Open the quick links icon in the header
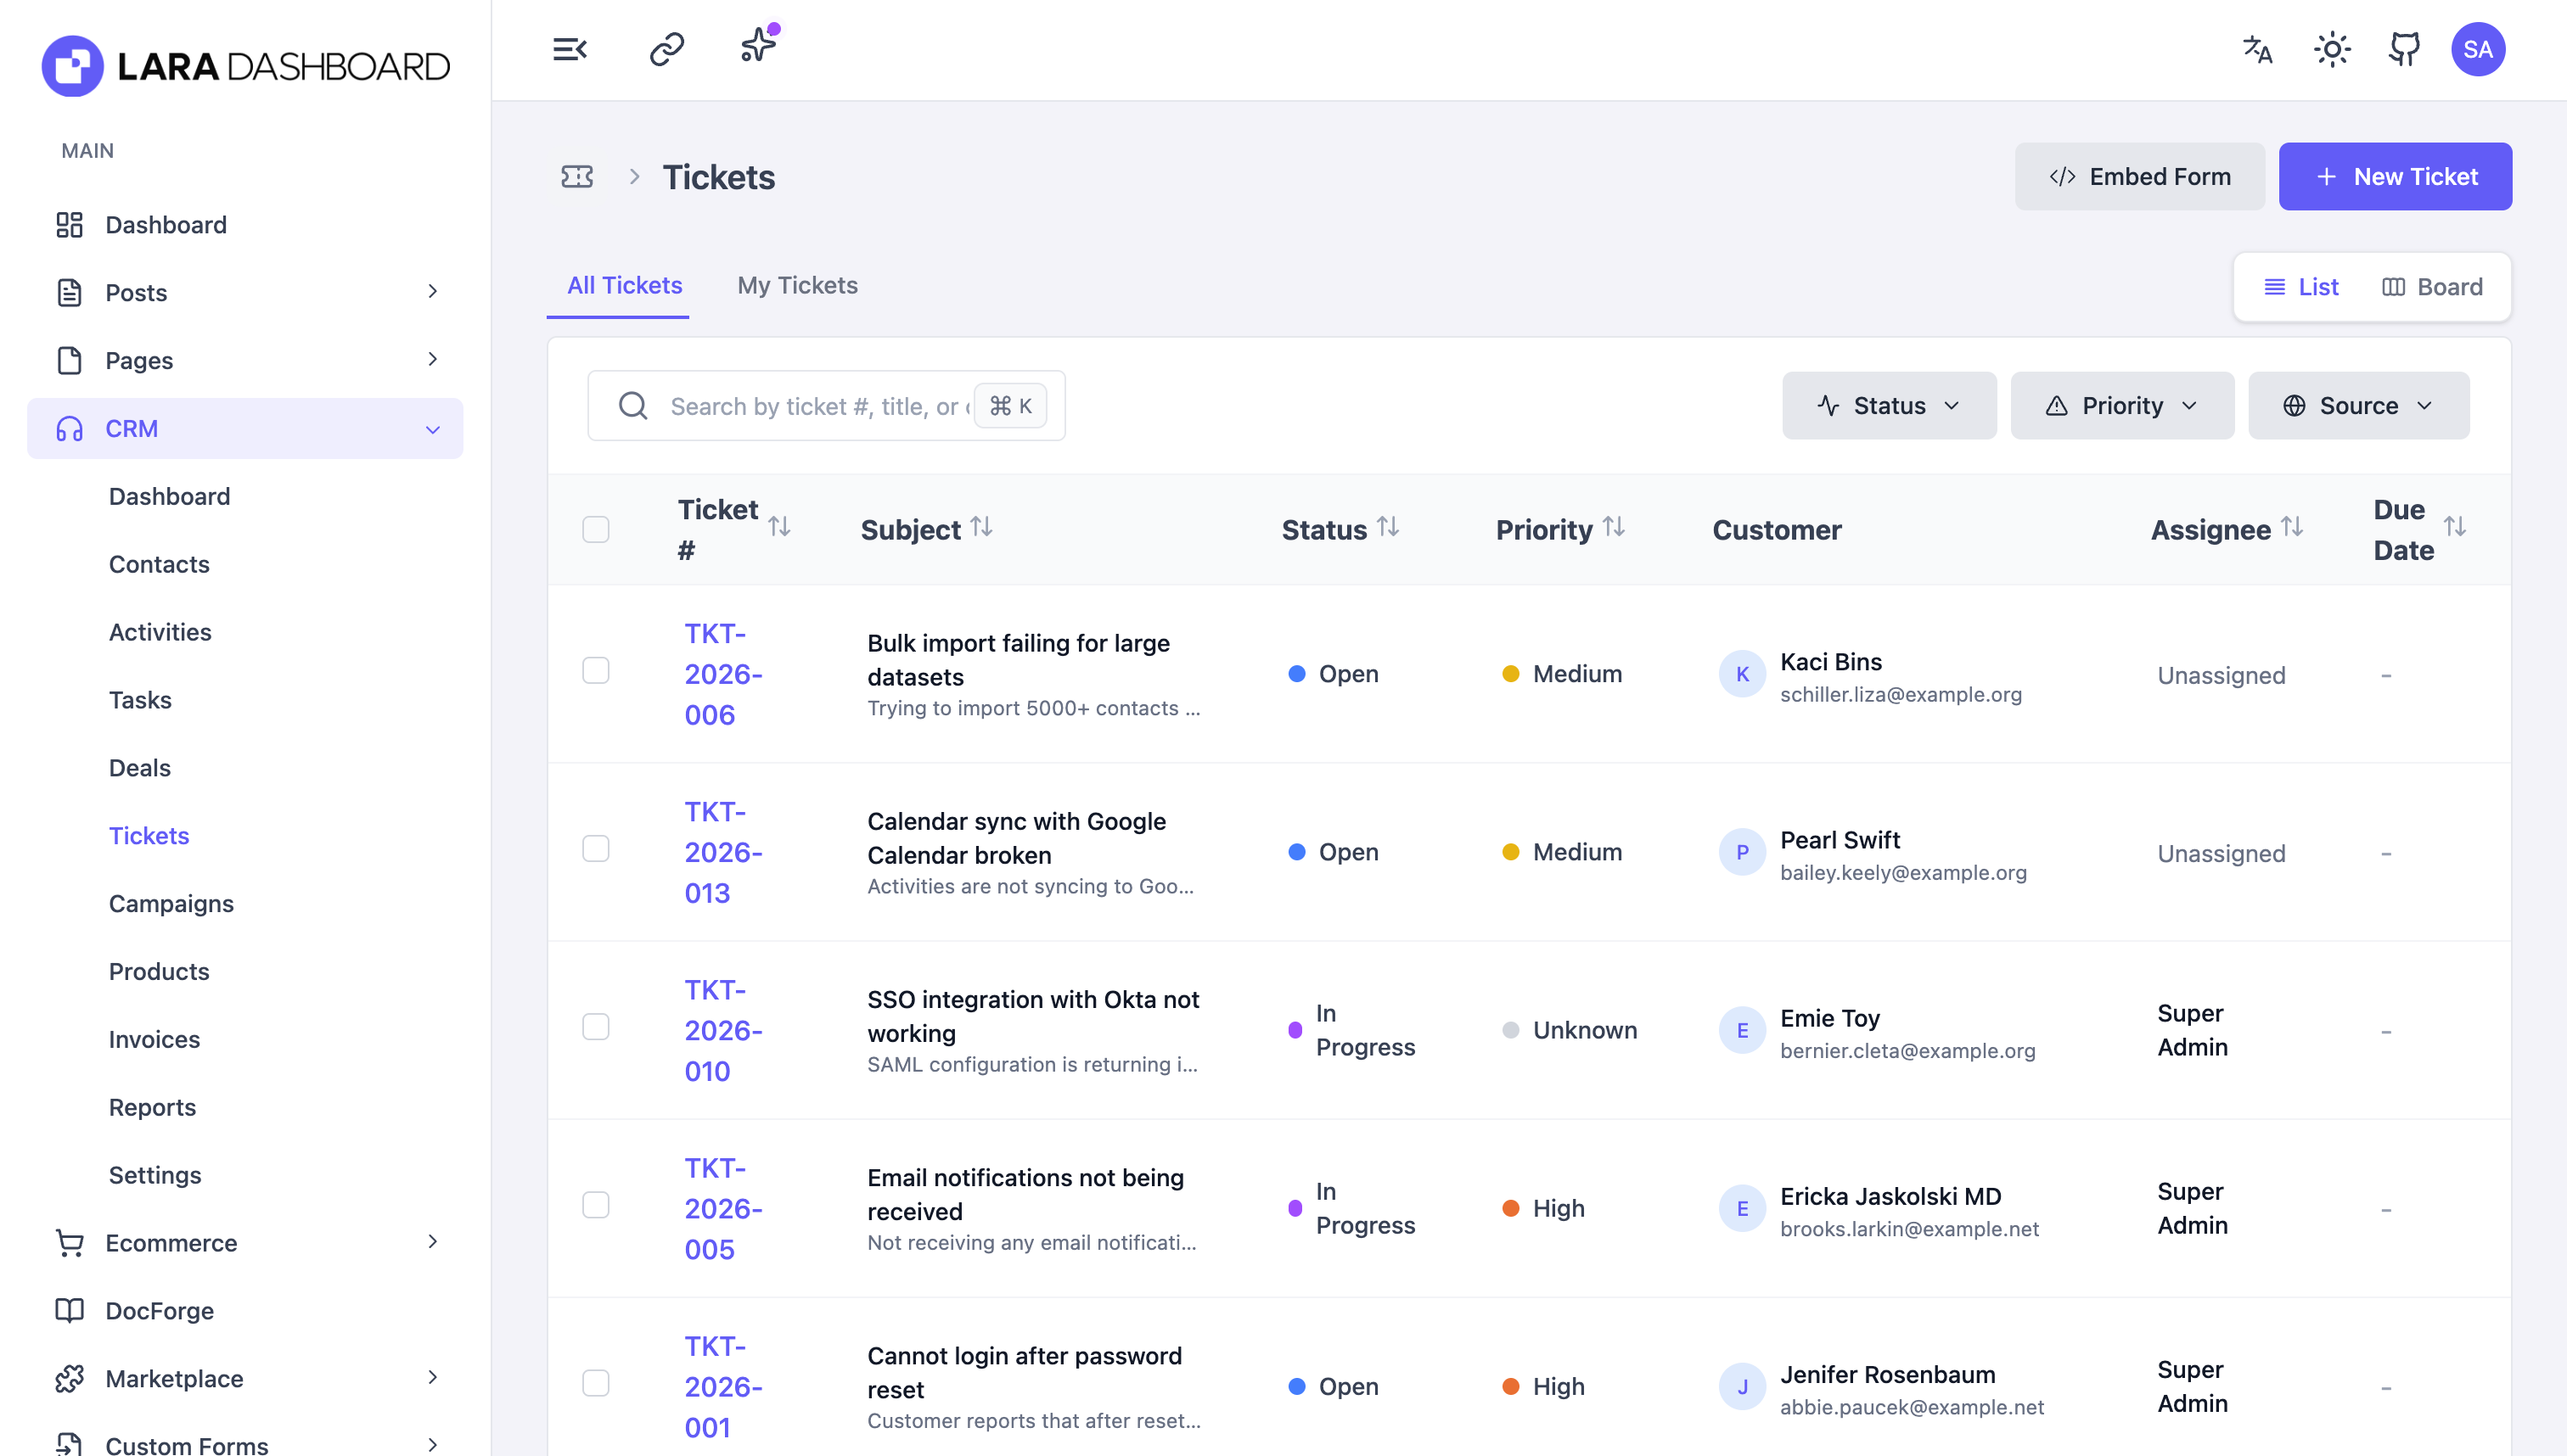The width and height of the screenshot is (2567, 1456). click(665, 48)
